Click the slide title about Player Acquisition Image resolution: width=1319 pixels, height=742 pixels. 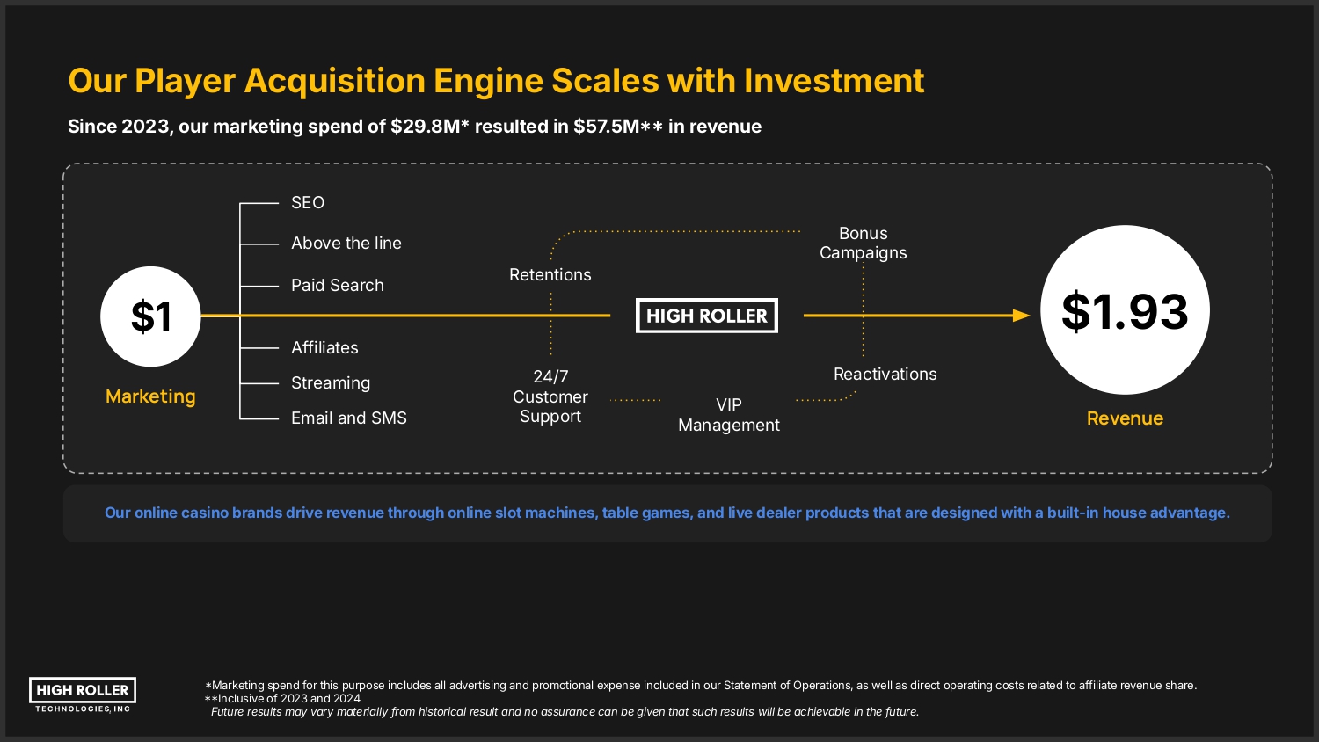tap(496, 81)
